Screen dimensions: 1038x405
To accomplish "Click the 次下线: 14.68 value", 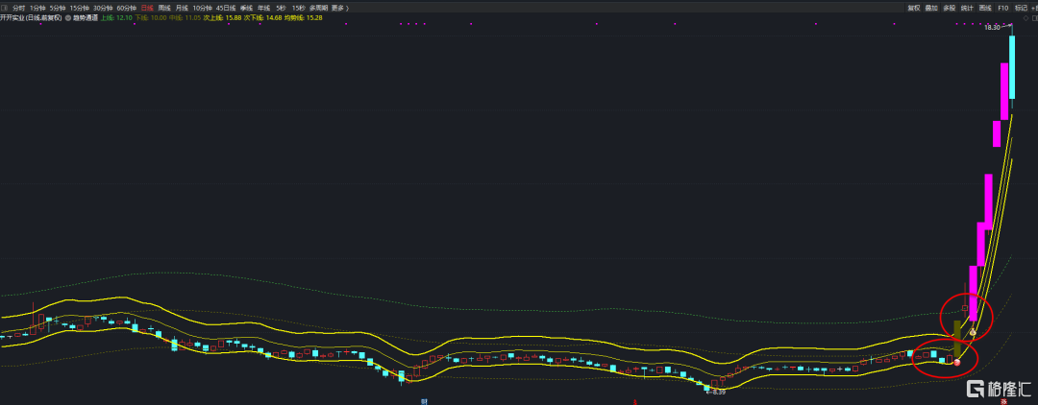I will click(x=263, y=18).
